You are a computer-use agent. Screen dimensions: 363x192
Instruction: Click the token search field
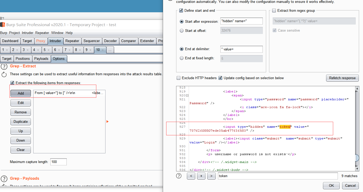click(278, 176)
